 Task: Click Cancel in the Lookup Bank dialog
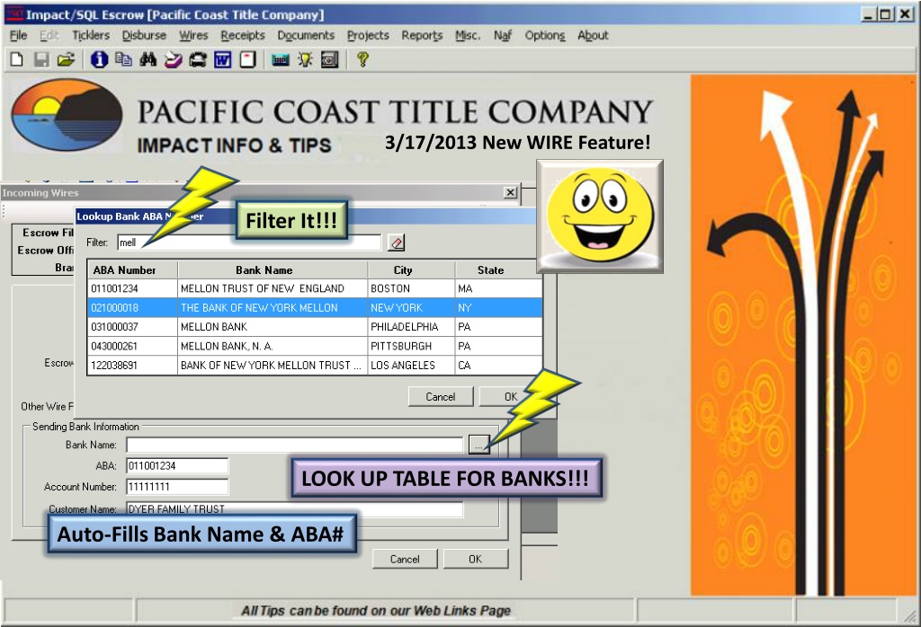tap(440, 396)
